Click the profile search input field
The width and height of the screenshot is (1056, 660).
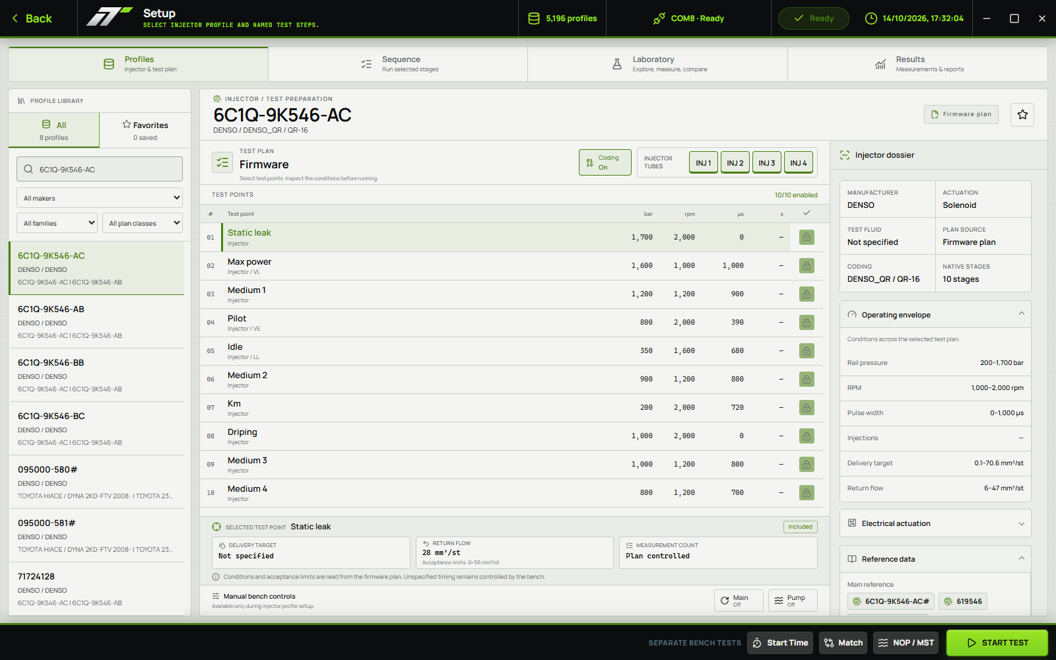point(100,169)
